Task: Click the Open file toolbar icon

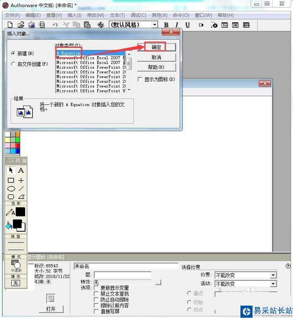Action: (21, 25)
